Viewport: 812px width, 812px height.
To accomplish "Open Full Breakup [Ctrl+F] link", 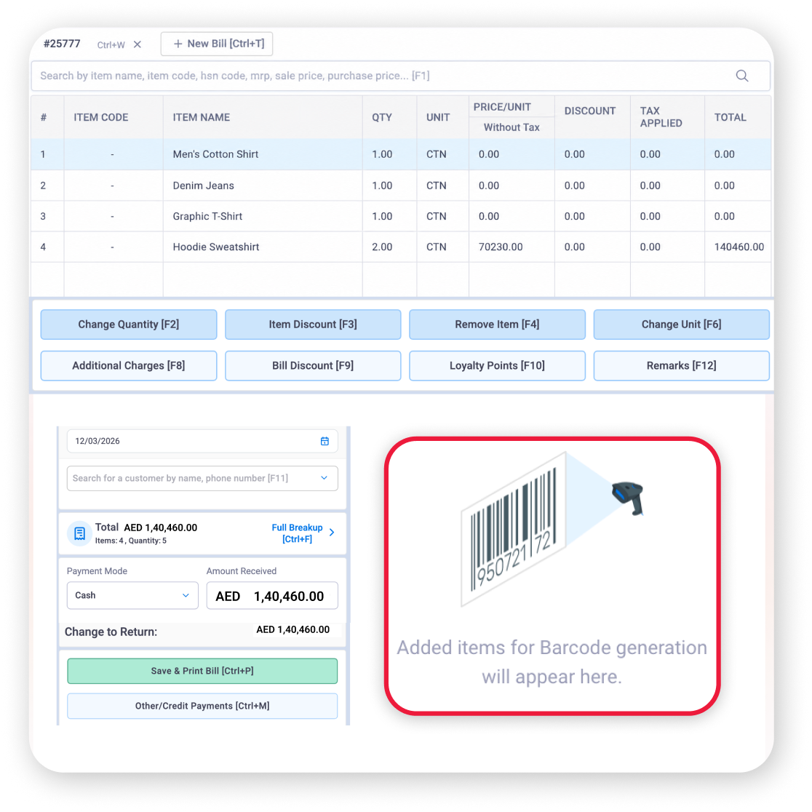I will click(298, 533).
